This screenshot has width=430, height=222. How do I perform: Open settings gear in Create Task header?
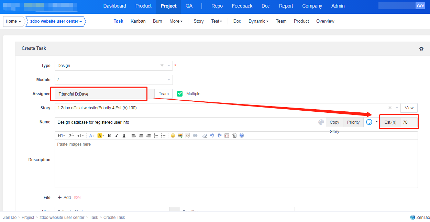pos(421,49)
